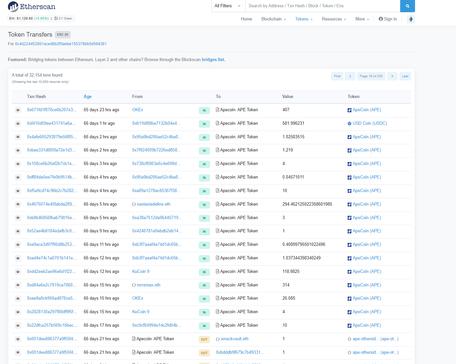This screenshot has height=364, width=456.
Task: Click eye icon for txn 0x4afe605293079e56f85
Action: pyautogui.click(x=18, y=137)
